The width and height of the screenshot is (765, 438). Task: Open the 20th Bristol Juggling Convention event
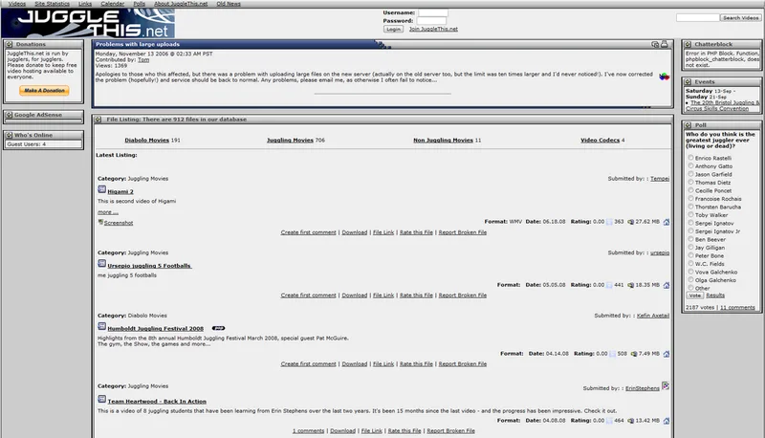click(723, 106)
